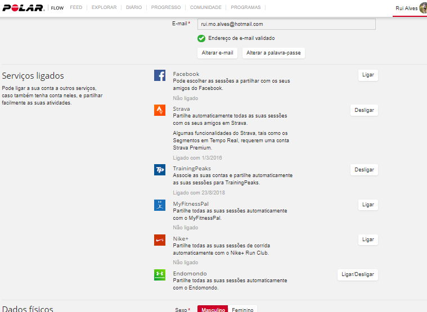Open COMUNIDADE in the top menu

pyautogui.click(x=205, y=8)
